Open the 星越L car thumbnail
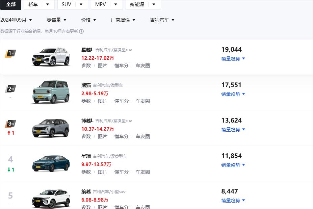Image resolution: width=313 pixels, height=209 pixels. tap(51, 57)
